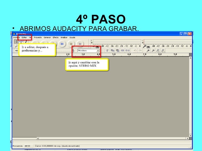Select the Draw pencil tool
The width and height of the screenshot is (202, 151).
[26, 42]
